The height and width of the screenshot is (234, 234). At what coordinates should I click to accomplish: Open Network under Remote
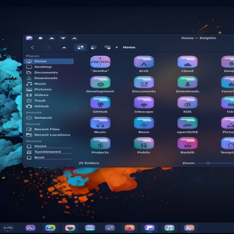[x=49, y=118]
